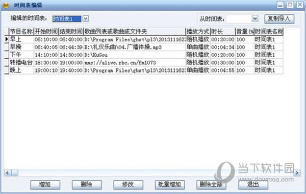This screenshot has width=306, height=194.
Task: Click the 删除 button
Action: [x=87, y=185]
